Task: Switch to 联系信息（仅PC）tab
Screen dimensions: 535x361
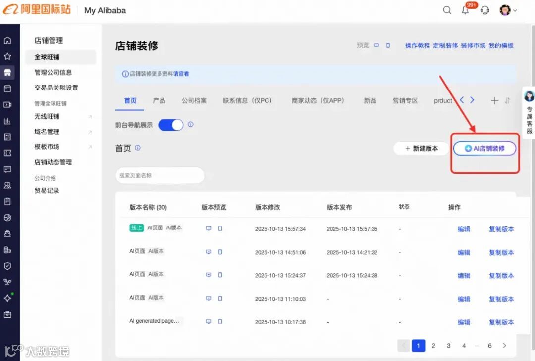Action: click(x=247, y=101)
